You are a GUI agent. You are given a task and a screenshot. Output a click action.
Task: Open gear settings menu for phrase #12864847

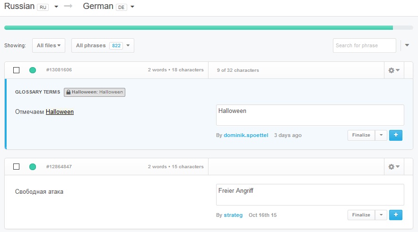click(x=394, y=167)
